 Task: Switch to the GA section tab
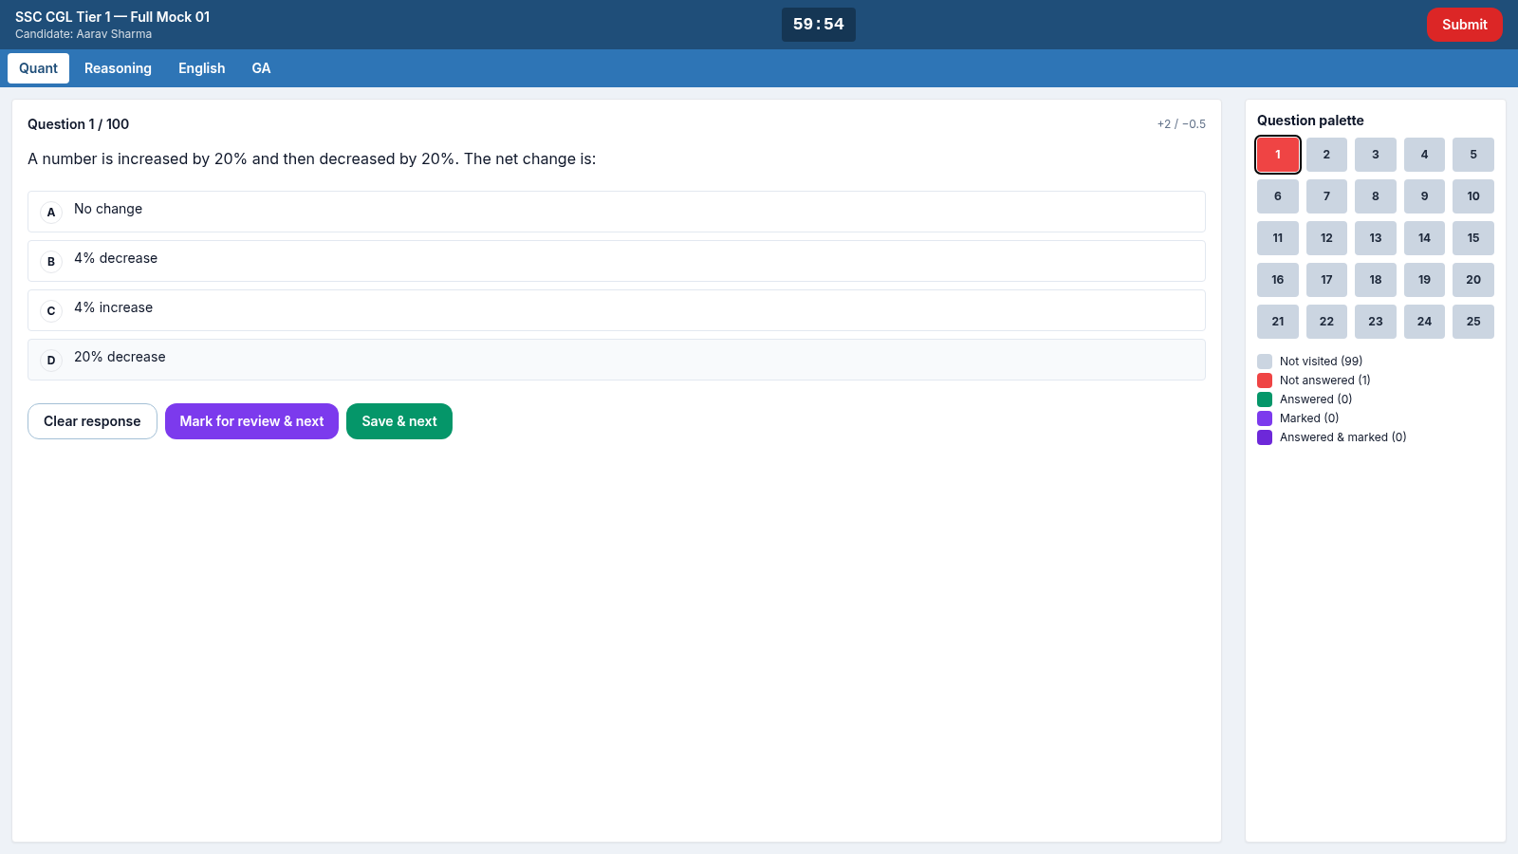pyautogui.click(x=261, y=68)
